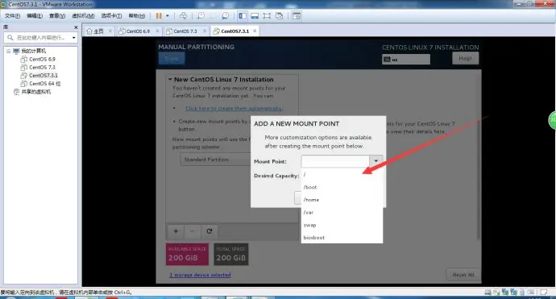Click Done in Manual Partitioning
This screenshot has height=299, width=556.
[x=172, y=59]
